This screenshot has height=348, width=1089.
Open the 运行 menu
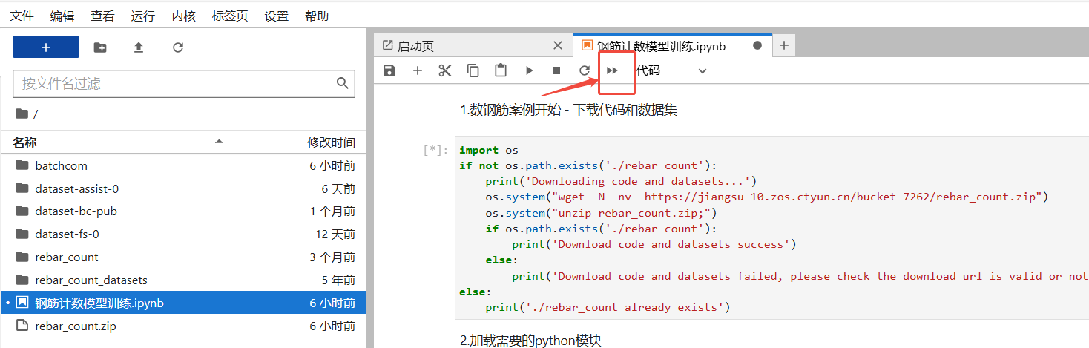[142, 16]
